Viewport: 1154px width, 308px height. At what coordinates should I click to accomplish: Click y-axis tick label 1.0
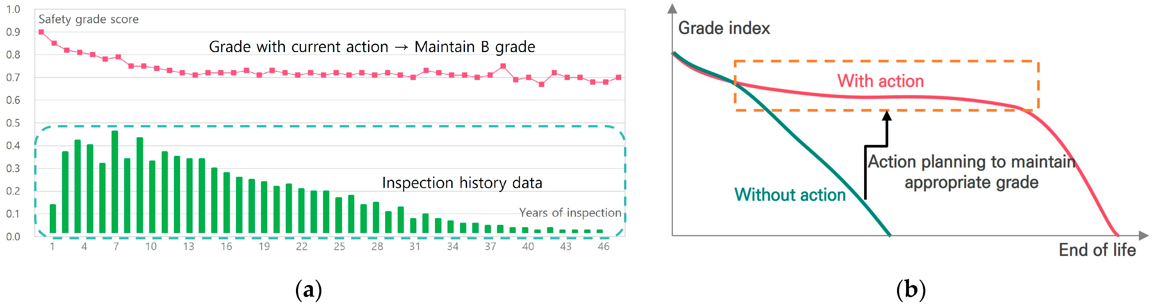point(13,9)
